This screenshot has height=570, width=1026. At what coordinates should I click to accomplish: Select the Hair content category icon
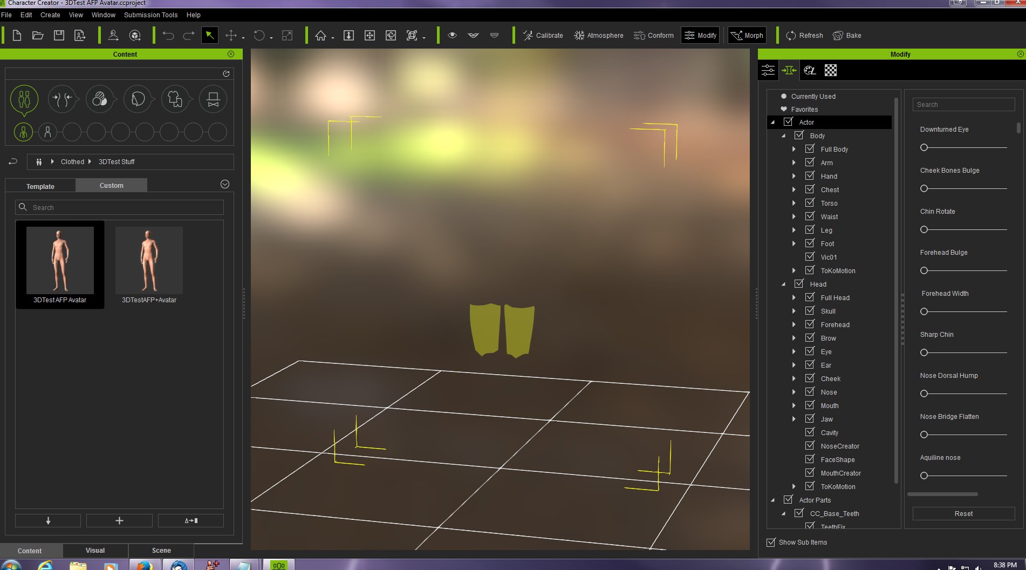[138, 99]
